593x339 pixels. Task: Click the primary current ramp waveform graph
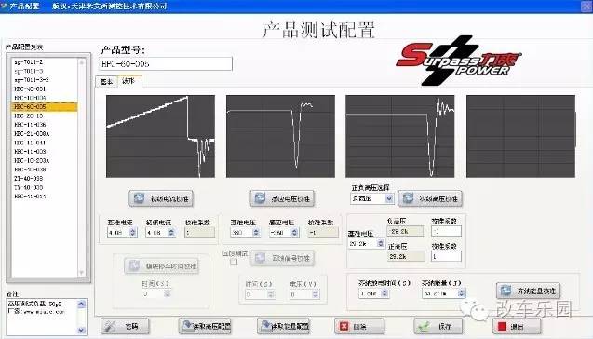tap(160, 136)
